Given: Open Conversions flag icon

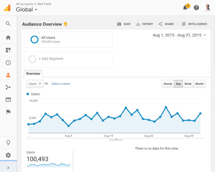Looking at the screenshot, I should [8, 112].
